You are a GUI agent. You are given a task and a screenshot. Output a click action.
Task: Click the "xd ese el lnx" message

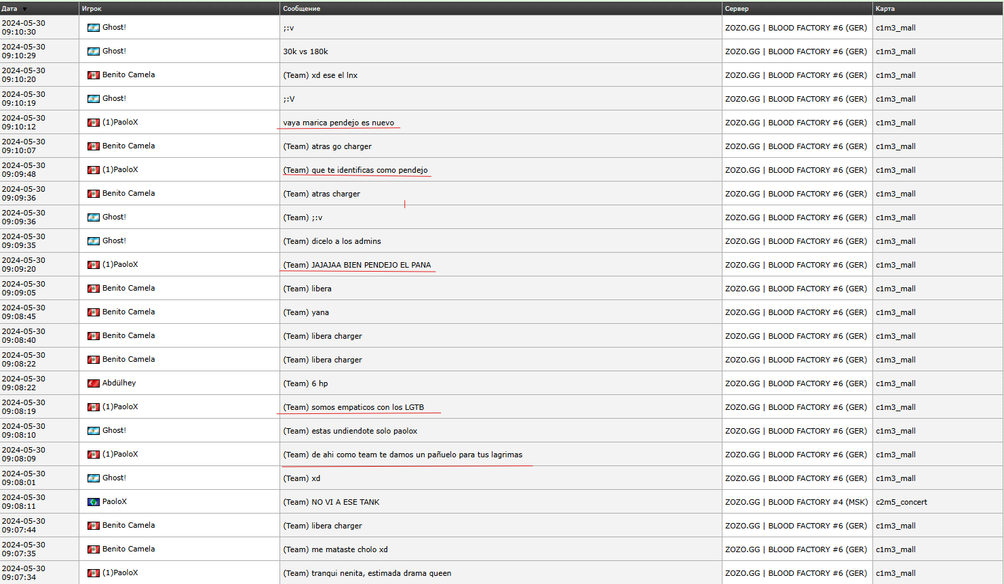320,75
